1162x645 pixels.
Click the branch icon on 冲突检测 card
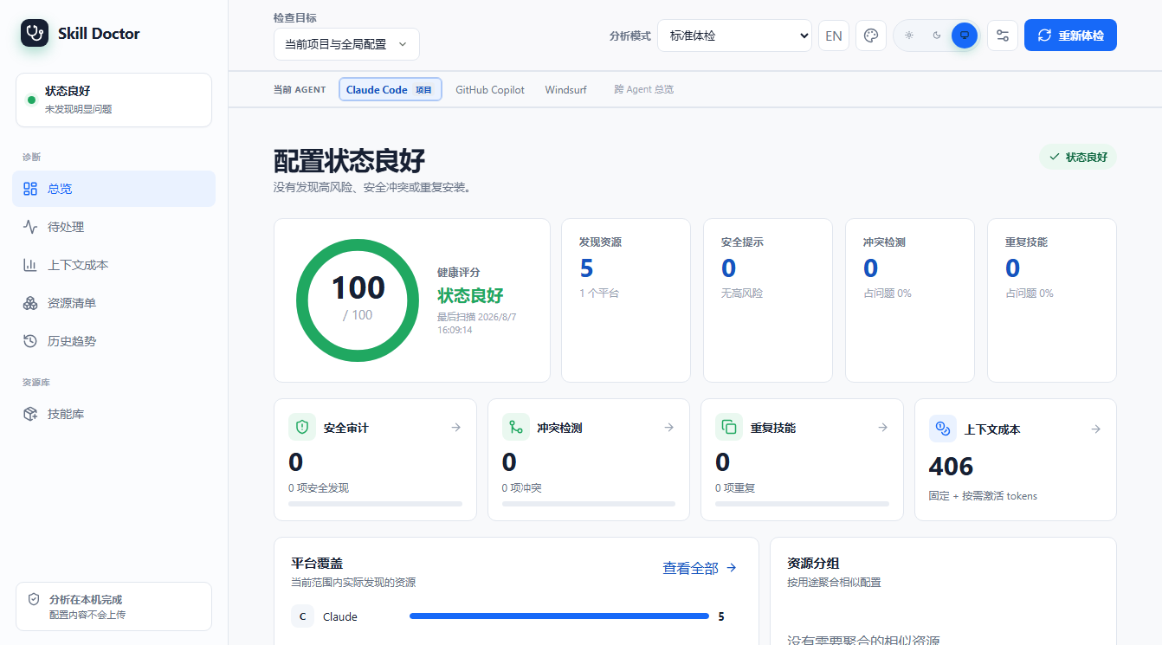pos(516,427)
